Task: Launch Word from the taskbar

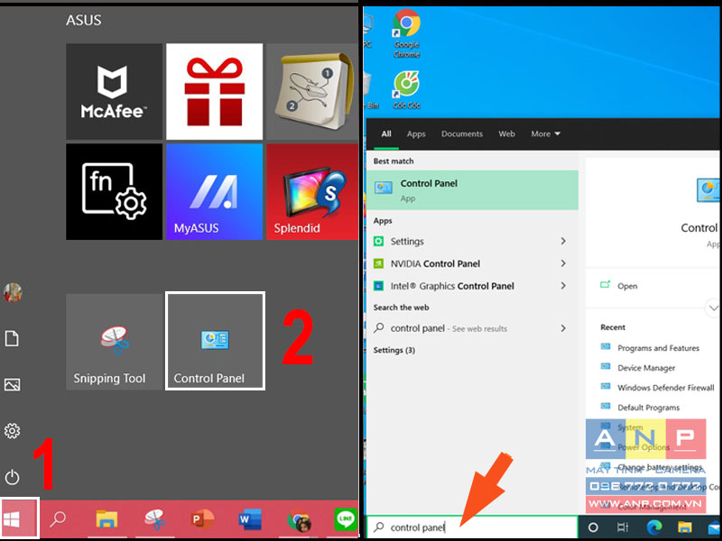Action: (x=250, y=519)
